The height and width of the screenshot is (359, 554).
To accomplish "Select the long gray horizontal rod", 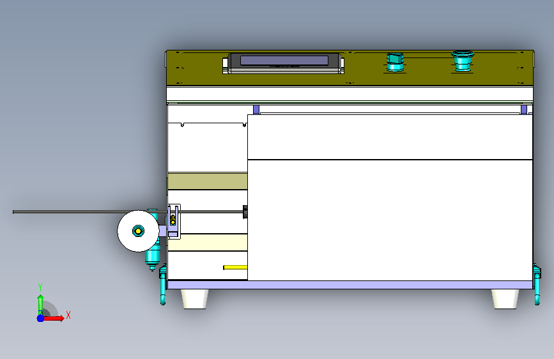I will 127,212.
